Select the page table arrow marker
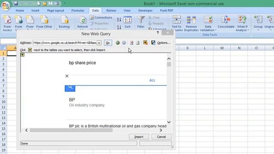The width and height of the screenshot is (274, 154). pos(22,55)
